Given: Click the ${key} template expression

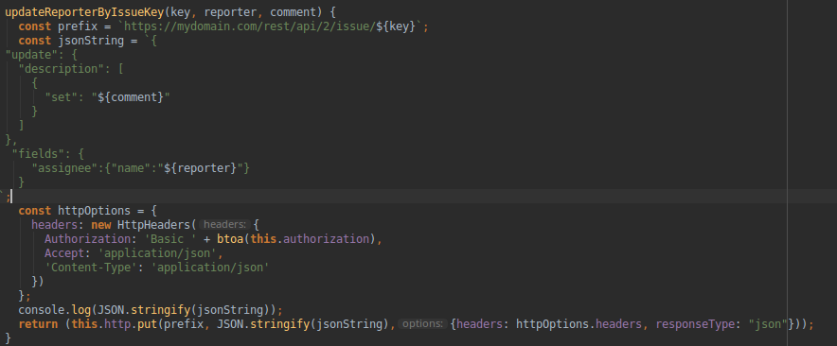Looking at the screenshot, I should pyautogui.click(x=396, y=26).
